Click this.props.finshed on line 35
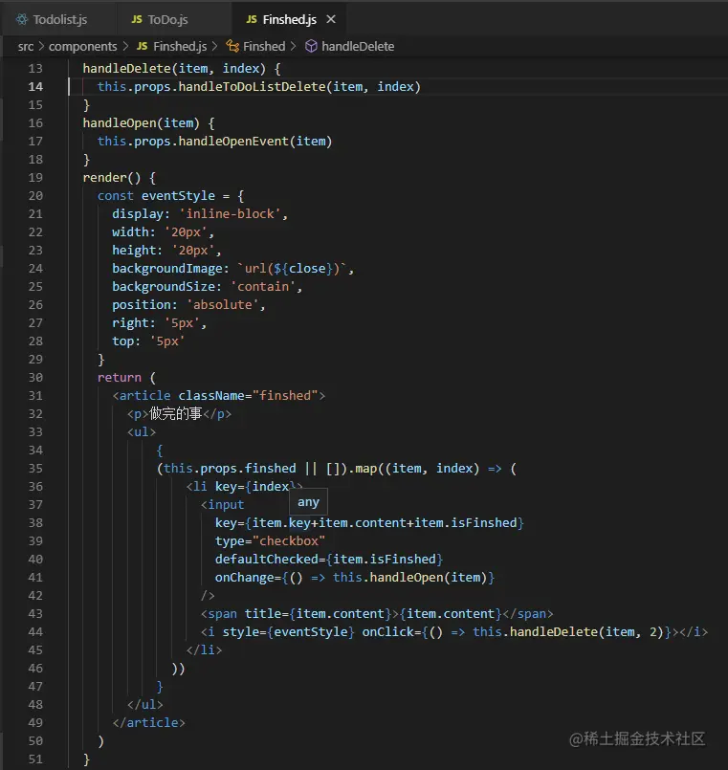The height and width of the screenshot is (770, 728). click(x=230, y=469)
